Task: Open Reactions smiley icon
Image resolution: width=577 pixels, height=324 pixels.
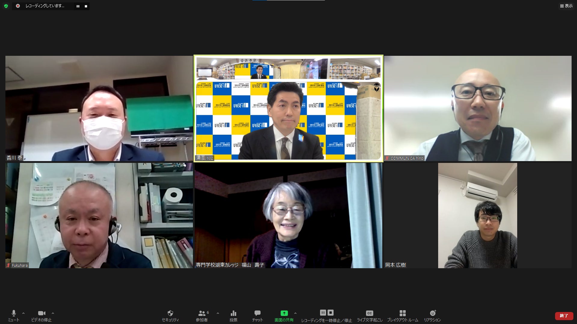Action: pos(432,313)
